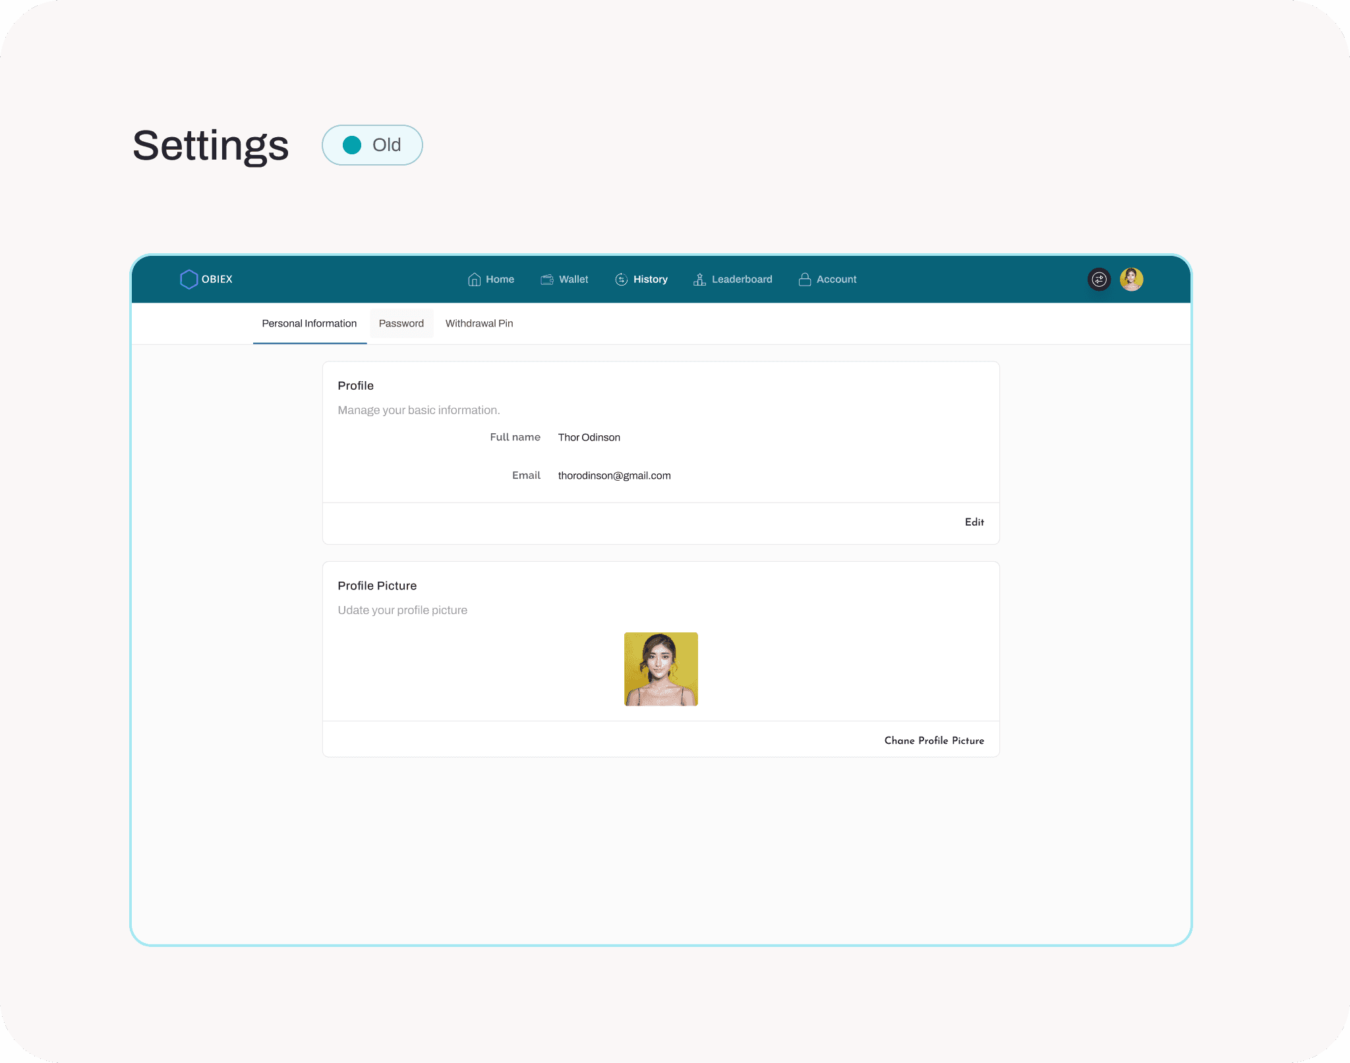
Task: Click the History clock icon
Action: coord(621,280)
